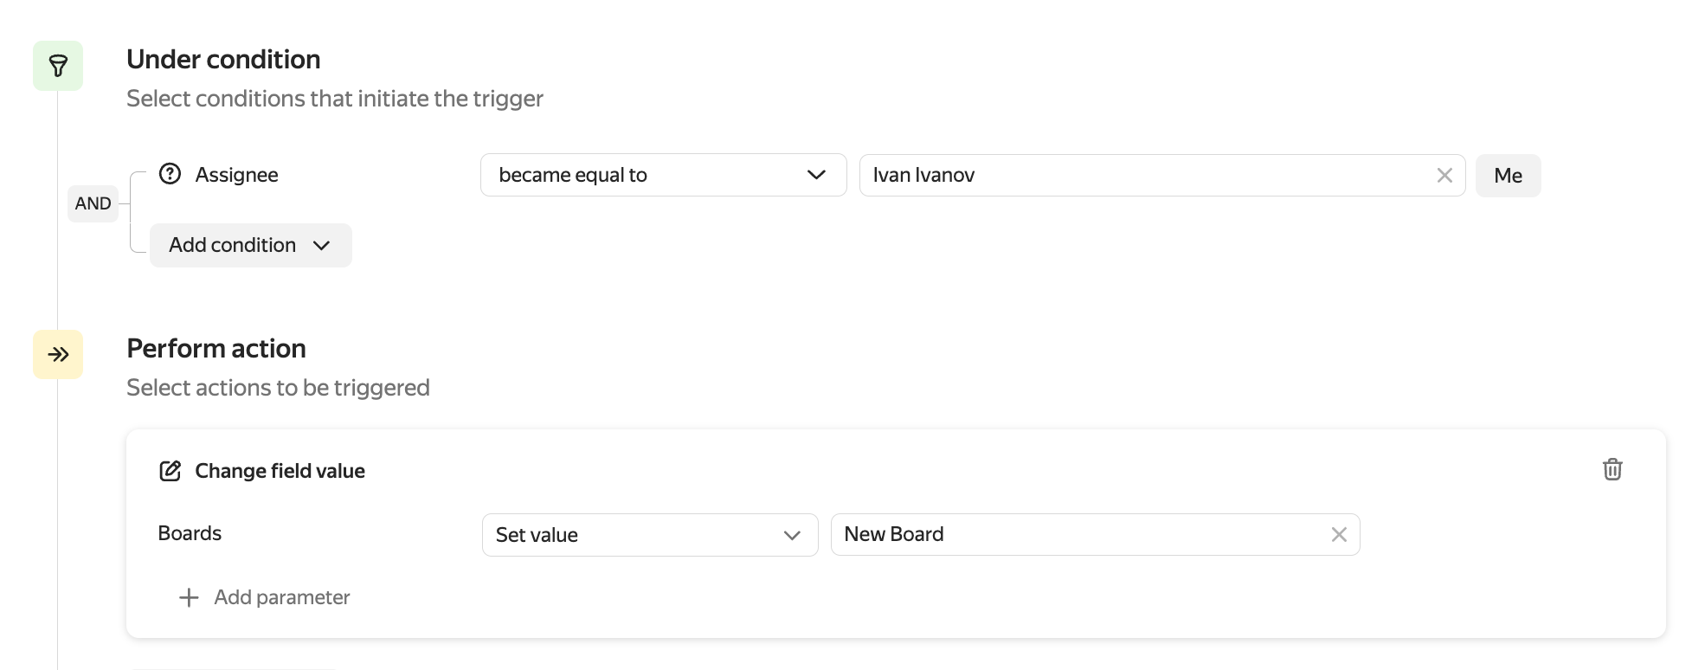Click the Under condition heading
1705x670 pixels.
click(223, 60)
